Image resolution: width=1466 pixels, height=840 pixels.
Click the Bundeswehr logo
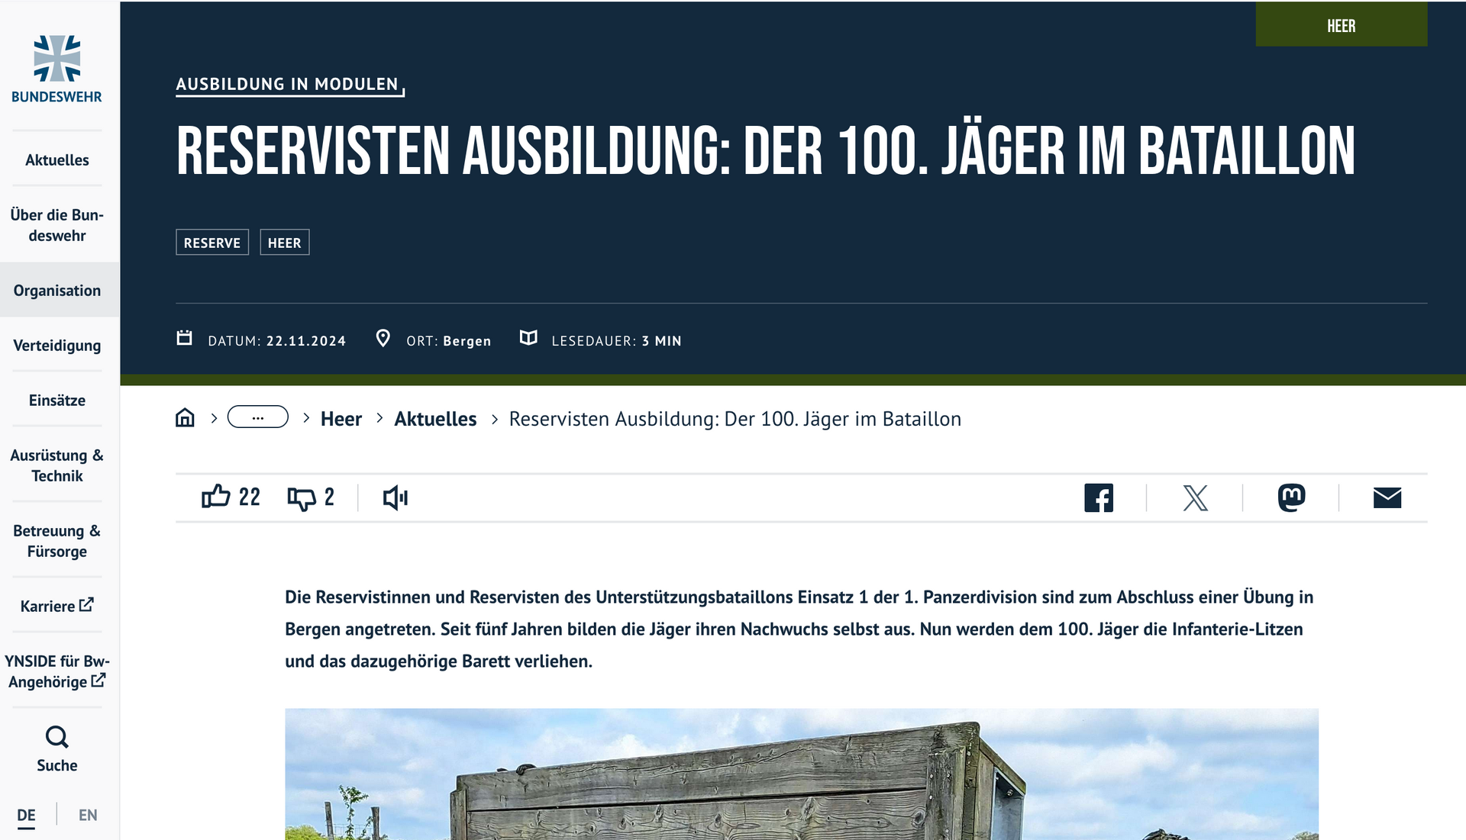point(57,69)
